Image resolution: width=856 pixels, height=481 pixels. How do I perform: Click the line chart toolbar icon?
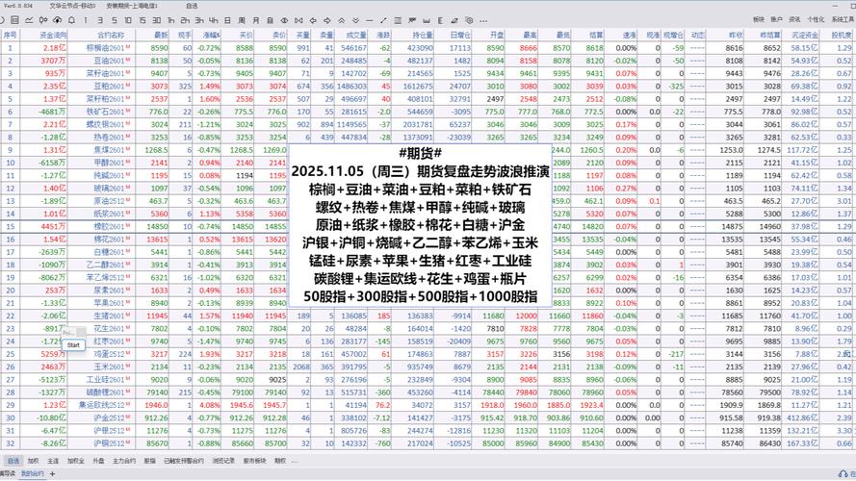coord(29,20)
